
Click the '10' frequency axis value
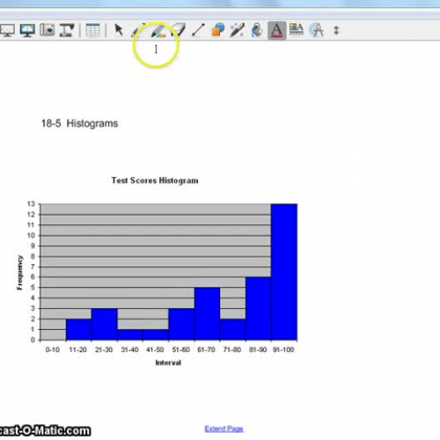click(x=31, y=236)
